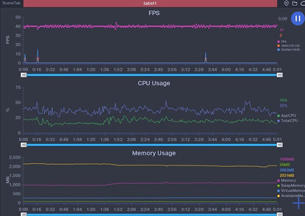Toggle the TotalCPU legend entry
305x216 pixels.
[x=287, y=120]
